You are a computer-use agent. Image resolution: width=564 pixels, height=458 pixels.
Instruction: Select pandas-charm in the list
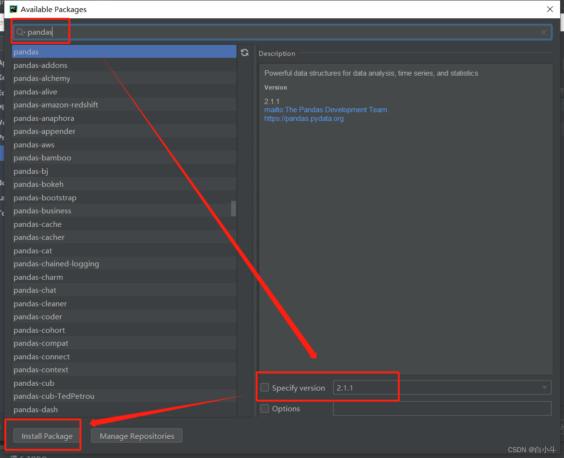point(124,277)
